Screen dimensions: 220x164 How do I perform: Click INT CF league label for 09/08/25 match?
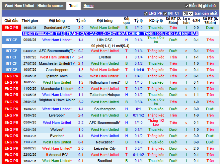(x=11, y=40)
